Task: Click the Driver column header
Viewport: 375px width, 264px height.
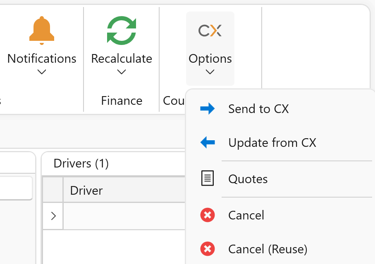Action: click(x=86, y=190)
